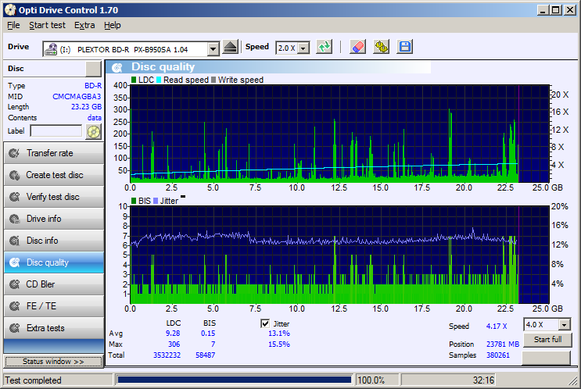Click the jitter max 15.5%

click(279, 344)
